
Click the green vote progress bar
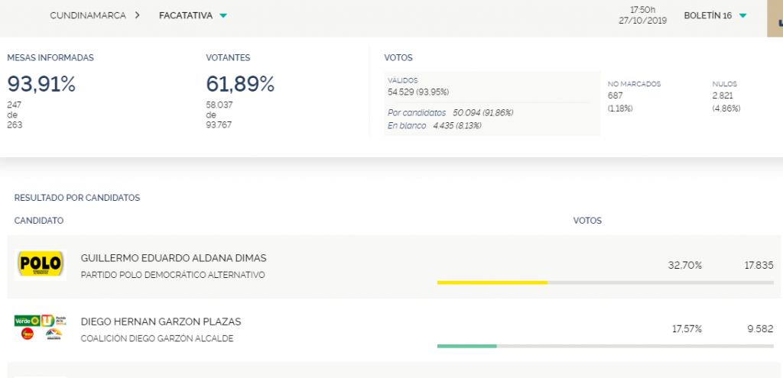tap(467, 346)
